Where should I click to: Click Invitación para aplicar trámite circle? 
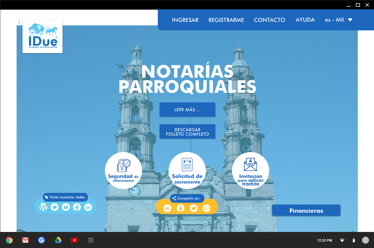250,170
